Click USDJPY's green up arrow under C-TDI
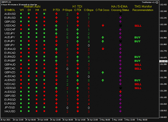Screen dimensions: 168x122 pyautogui.click(x=78, y=33)
